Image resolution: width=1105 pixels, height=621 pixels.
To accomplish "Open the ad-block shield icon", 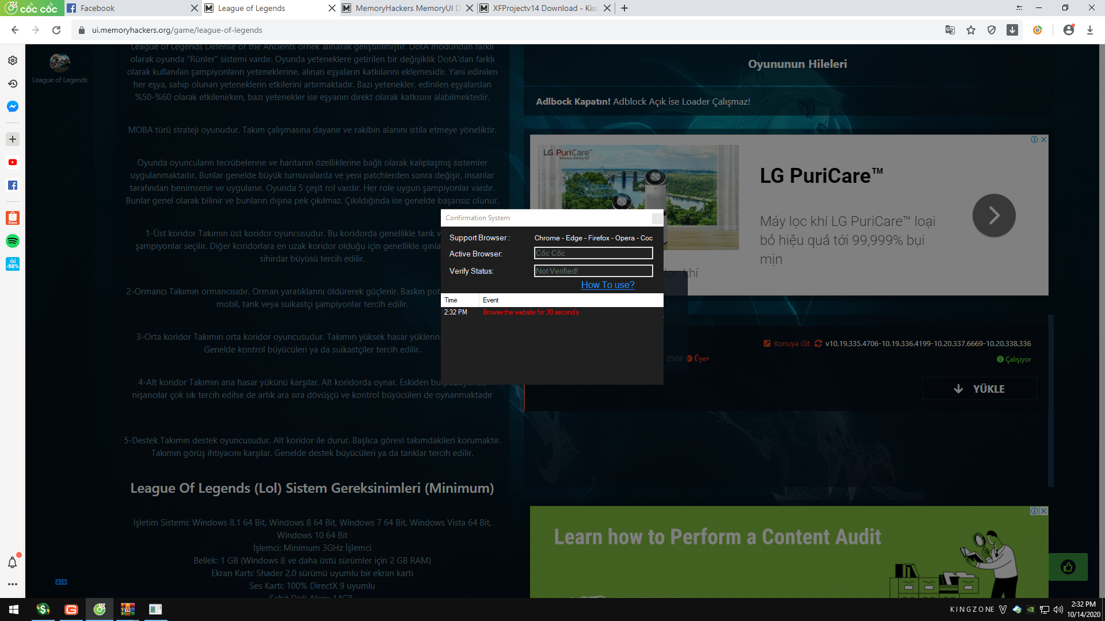I will [992, 30].
